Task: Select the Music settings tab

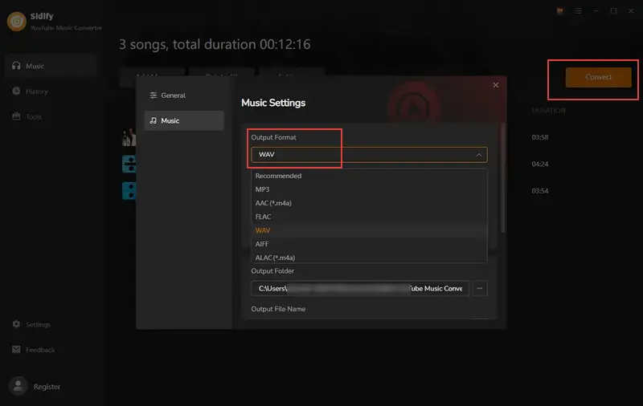Action: 184,120
